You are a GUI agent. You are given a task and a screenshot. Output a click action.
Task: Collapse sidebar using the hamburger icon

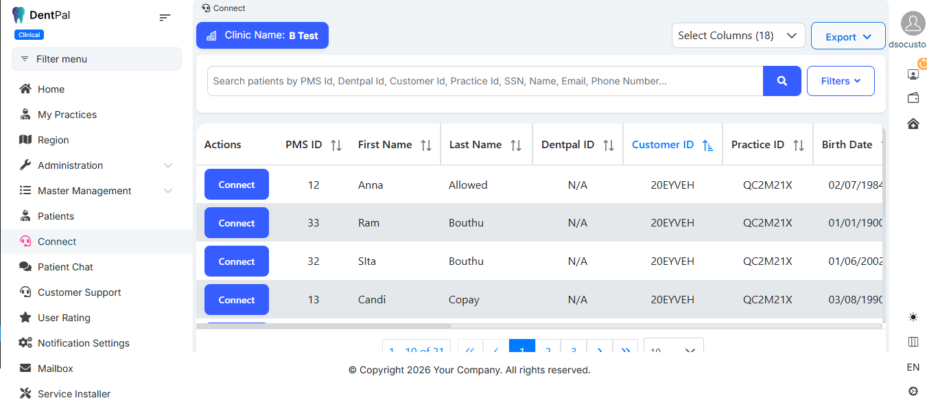[165, 17]
